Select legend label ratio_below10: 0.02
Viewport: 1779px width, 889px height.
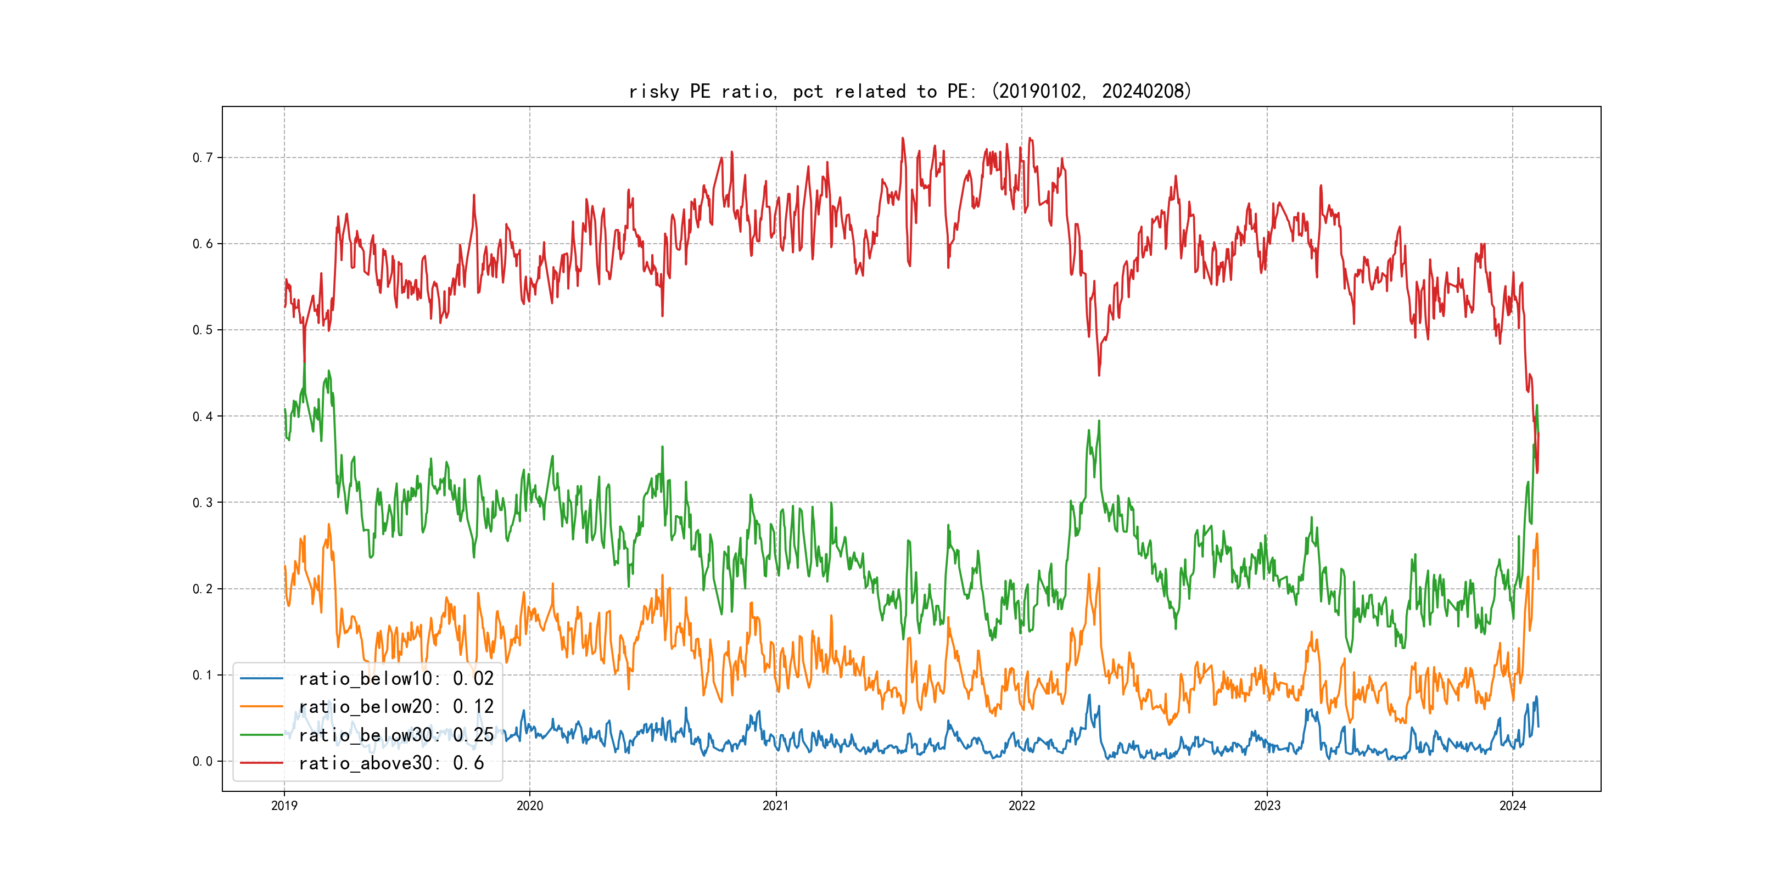[396, 678]
